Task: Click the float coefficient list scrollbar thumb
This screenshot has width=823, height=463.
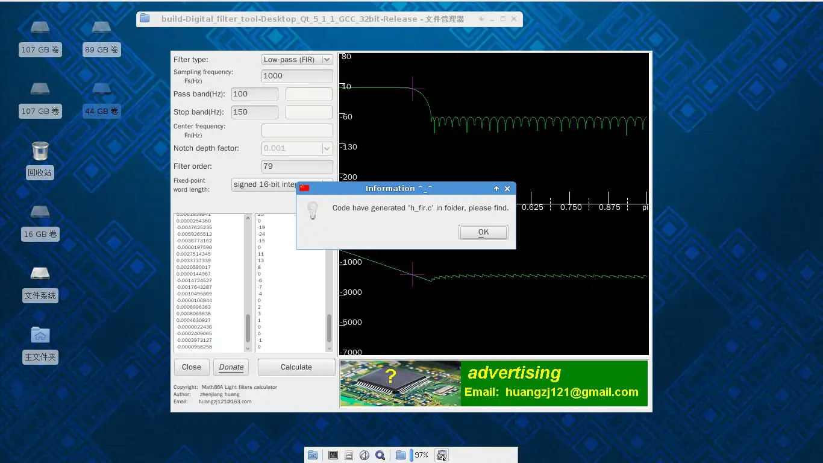Action: click(248, 329)
